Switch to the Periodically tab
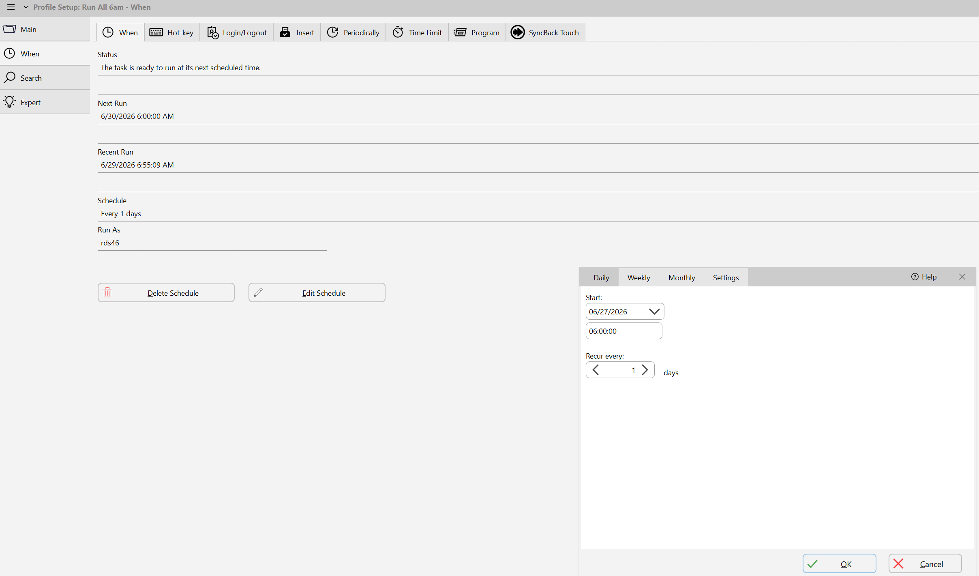The height and width of the screenshot is (576, 979). click(x=353, y=32)
